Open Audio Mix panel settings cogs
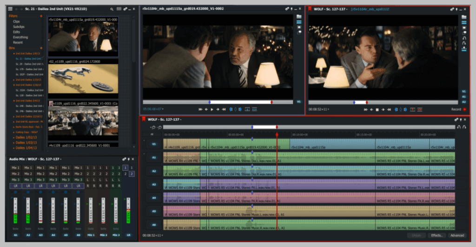The width and height of the screenshot is (476, 247). pyautogui.click(x=124, y=159)
